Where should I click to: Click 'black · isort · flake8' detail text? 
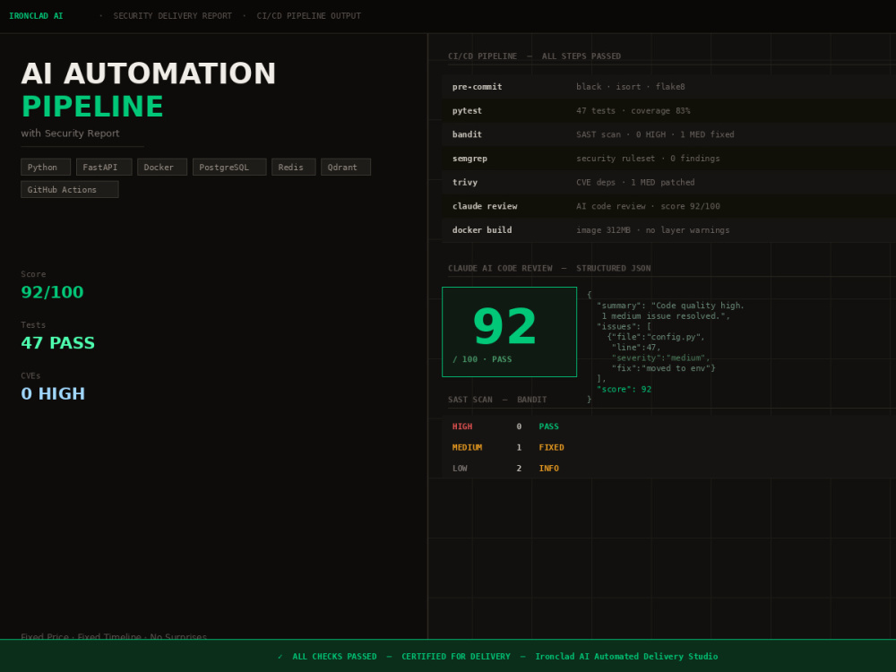click(x=630, y=87)
